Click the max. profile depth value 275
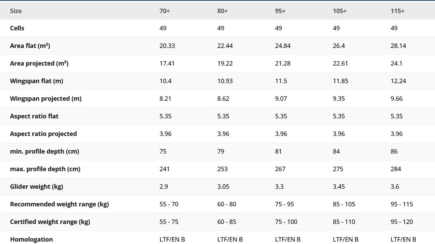Image resolution: width=435 pixels, height=244 pixels. point(338,169)
